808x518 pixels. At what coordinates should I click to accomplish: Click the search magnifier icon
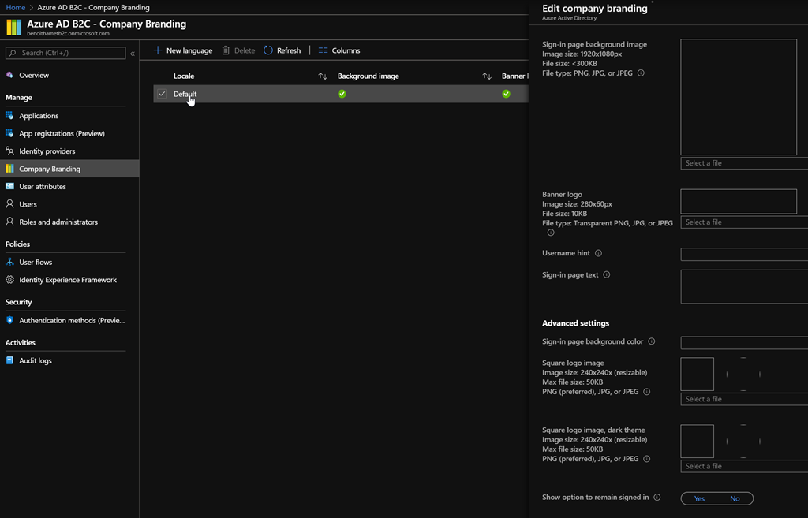click(13, 53)
